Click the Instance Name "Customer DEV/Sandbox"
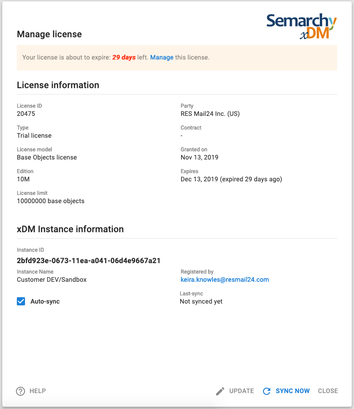This screenshot has height=409, width=354. (x=52, y=279)
